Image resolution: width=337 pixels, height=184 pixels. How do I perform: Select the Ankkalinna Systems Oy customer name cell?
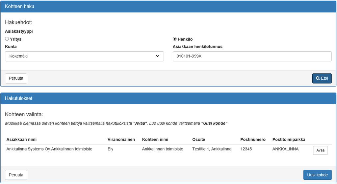pyautogui.click(x=49, y=149)
